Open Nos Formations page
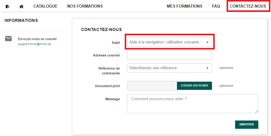Image resolution: width=271 pixels, height=136 pixels. pos(85,6)
